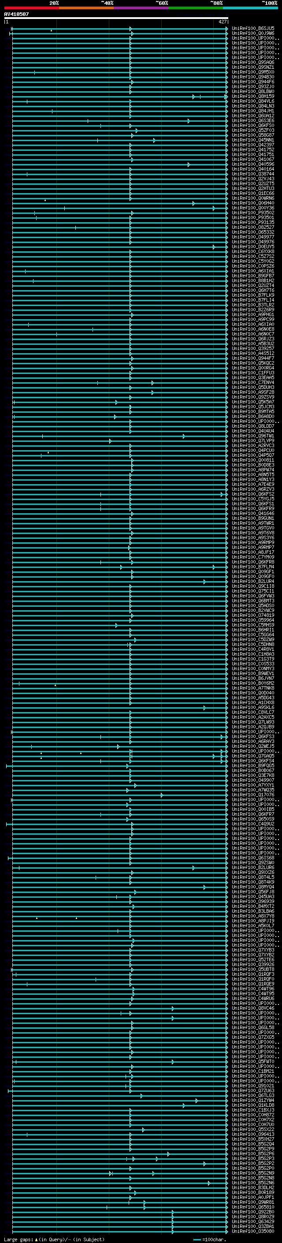
Task: Select the UniRef100_Q45NN1 label
Action: pos(253,140)
